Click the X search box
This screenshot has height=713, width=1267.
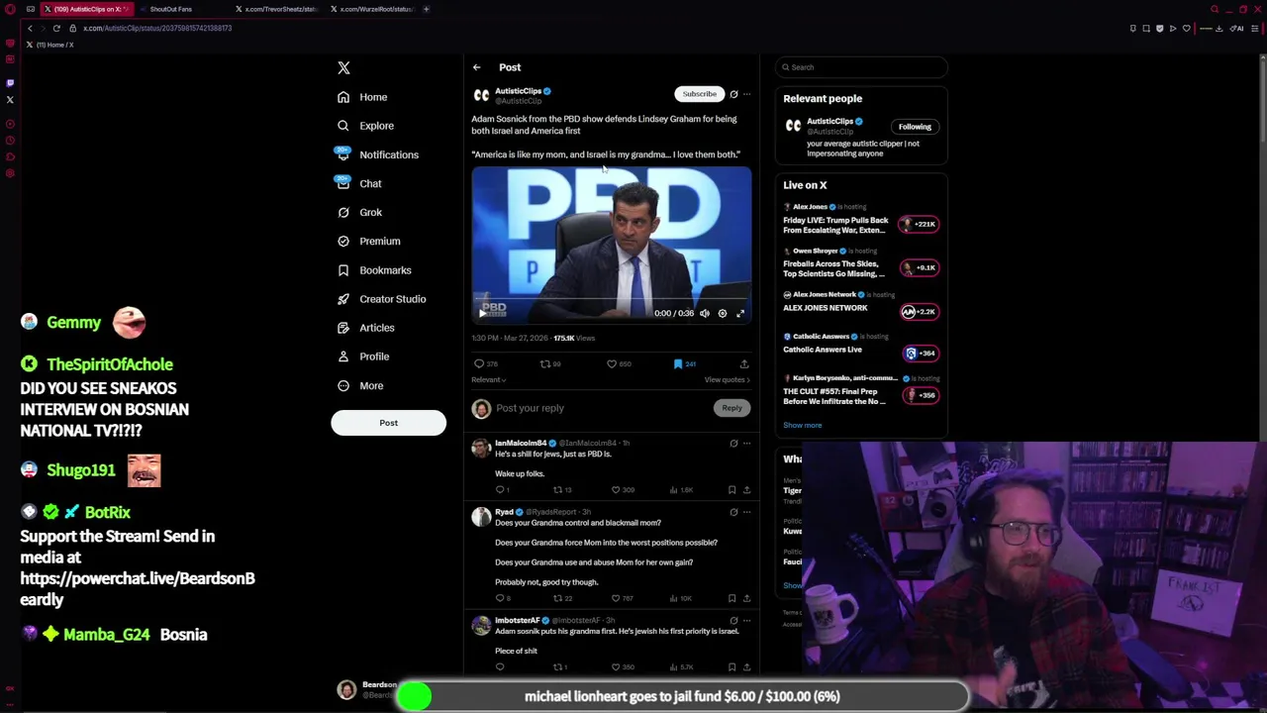tap(861, 67)
